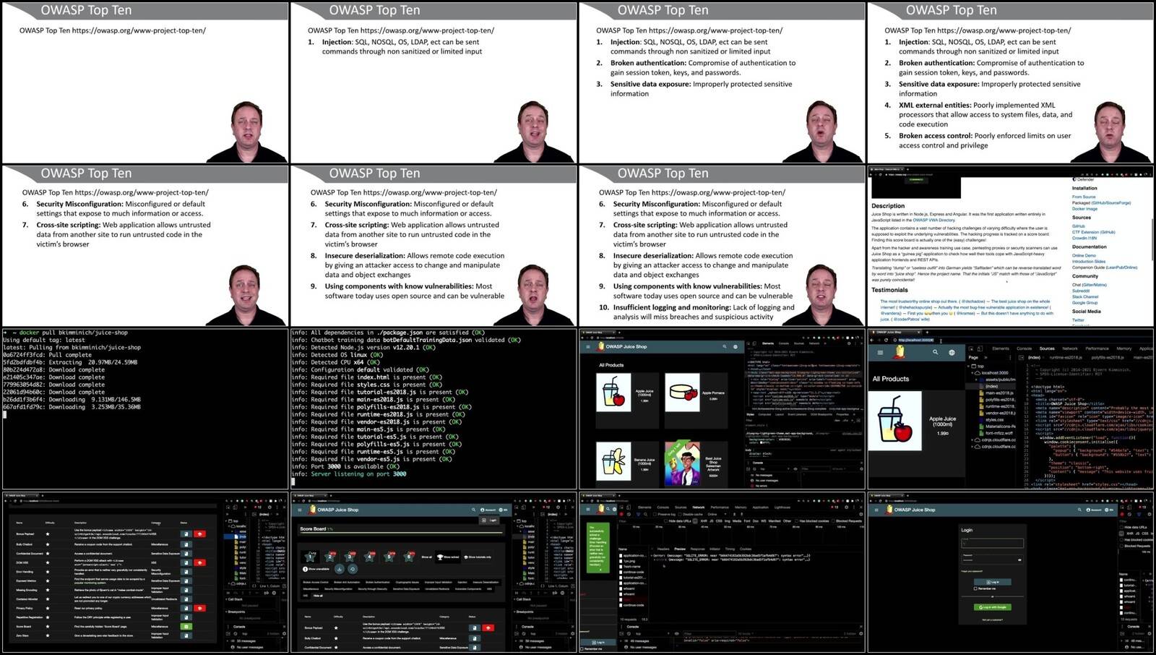The image size is (1156, 655).
Task: Click search icon in the Score Board window
Action: tap(474, 510)
